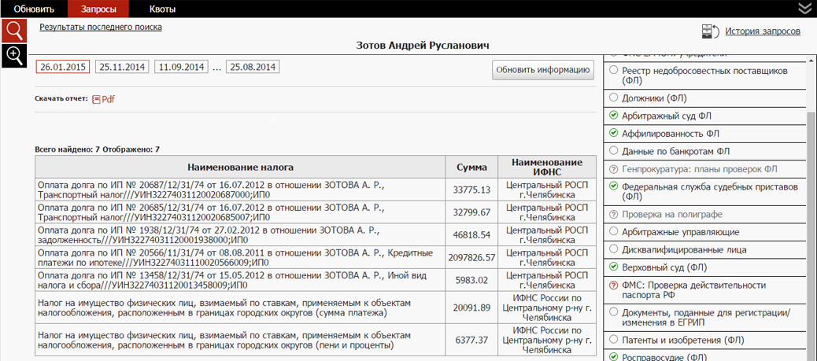817x361 pixels.
Task: Select Арбитражный суд ФЛ option
Action: [705, 116]
